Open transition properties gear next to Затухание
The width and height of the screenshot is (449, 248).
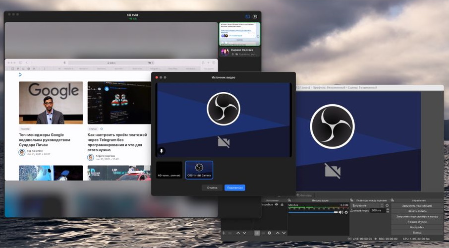pyautogui.click(x=387, y=205)
